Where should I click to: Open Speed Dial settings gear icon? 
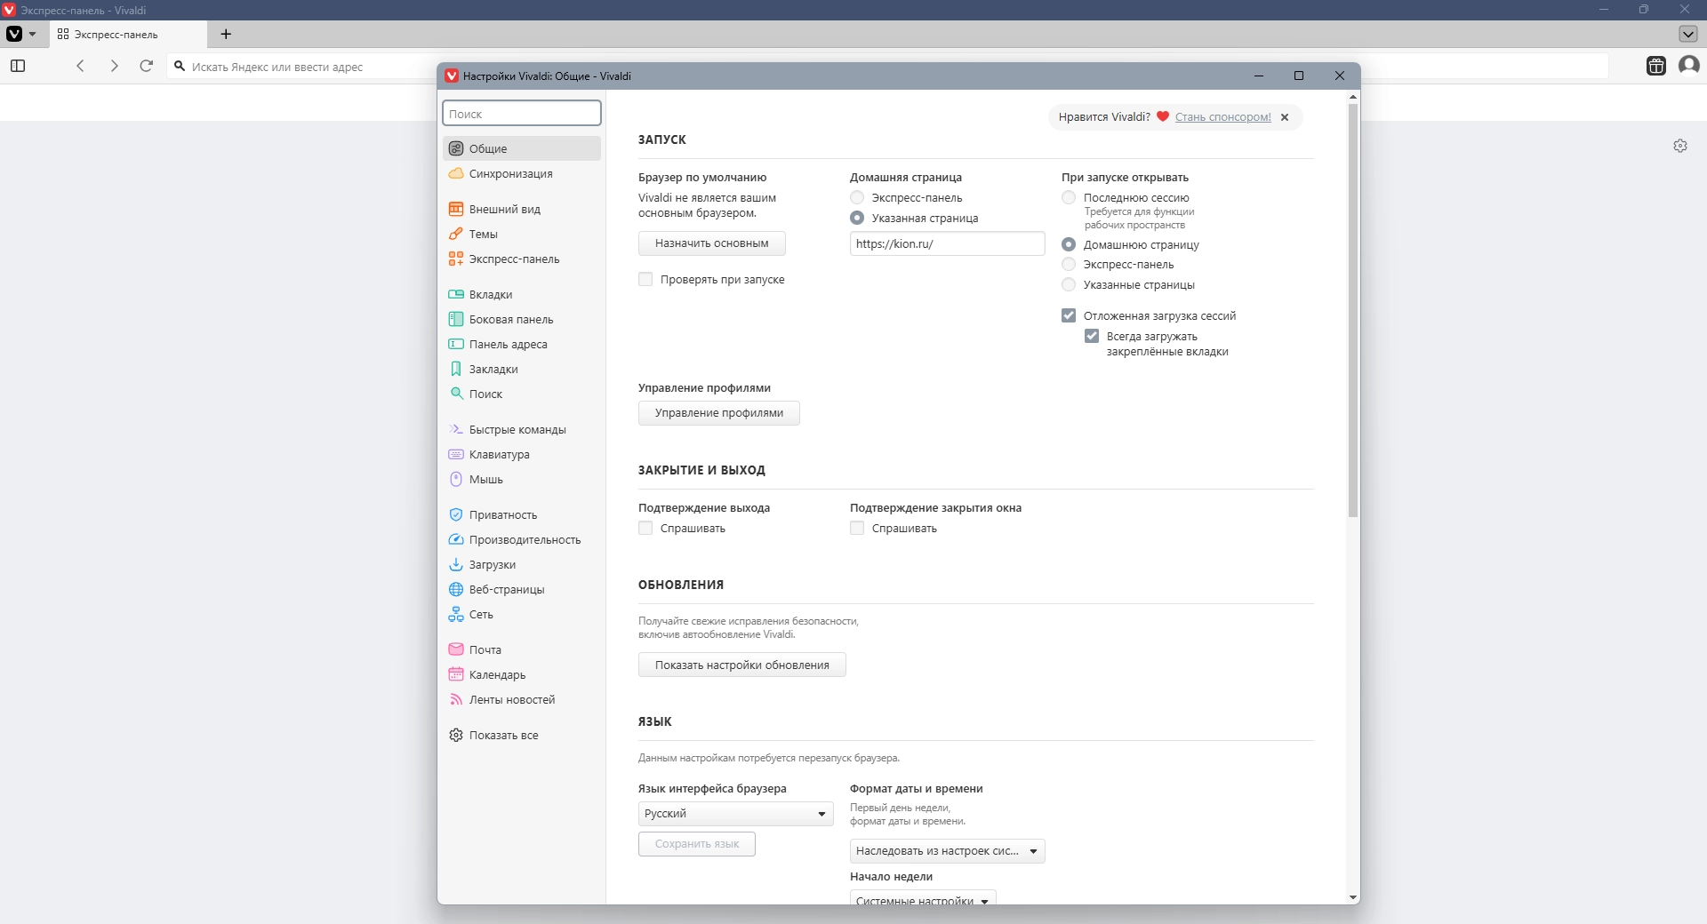[x=1680, y=146]
